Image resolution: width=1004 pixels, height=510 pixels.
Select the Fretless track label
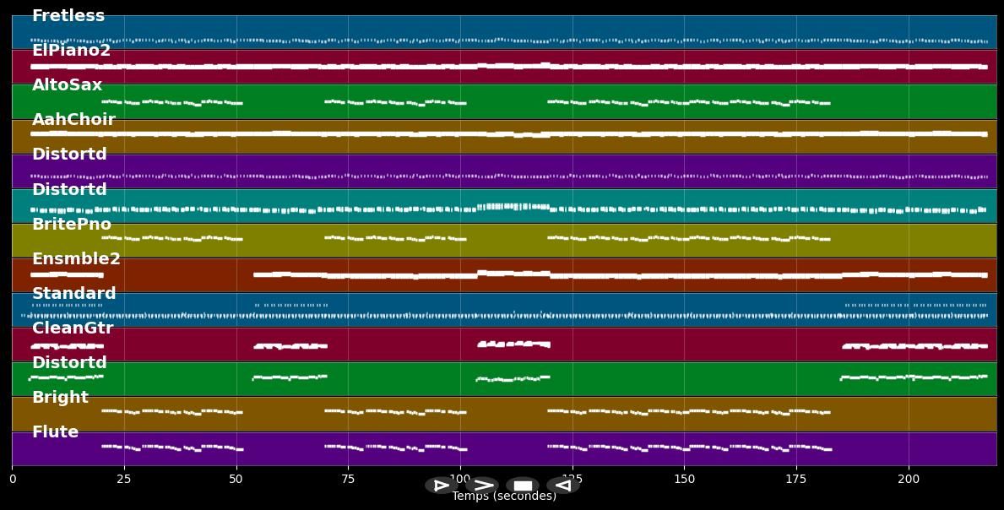[68, 16]
